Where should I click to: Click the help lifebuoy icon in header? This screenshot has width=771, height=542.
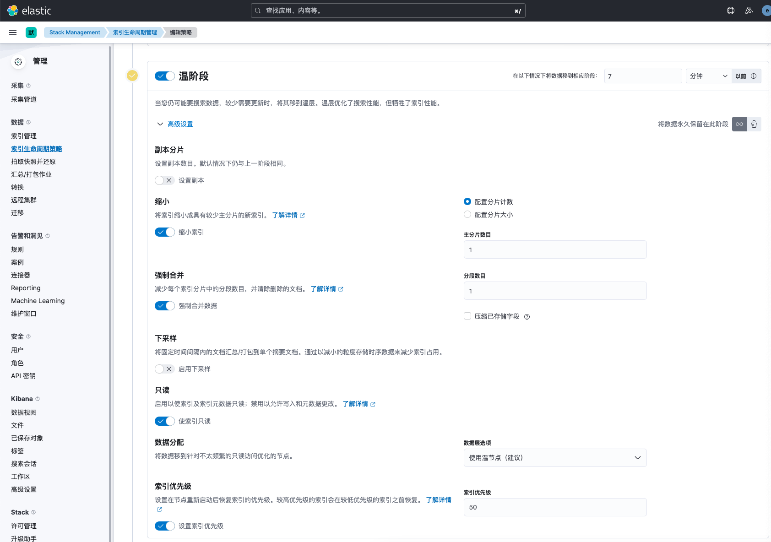[x=731, y=11]
